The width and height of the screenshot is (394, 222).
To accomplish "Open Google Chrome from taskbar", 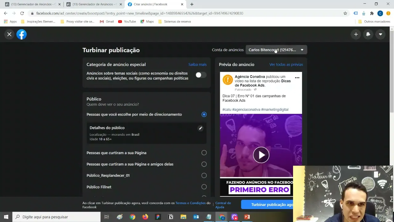I will [x=132, y=217].
